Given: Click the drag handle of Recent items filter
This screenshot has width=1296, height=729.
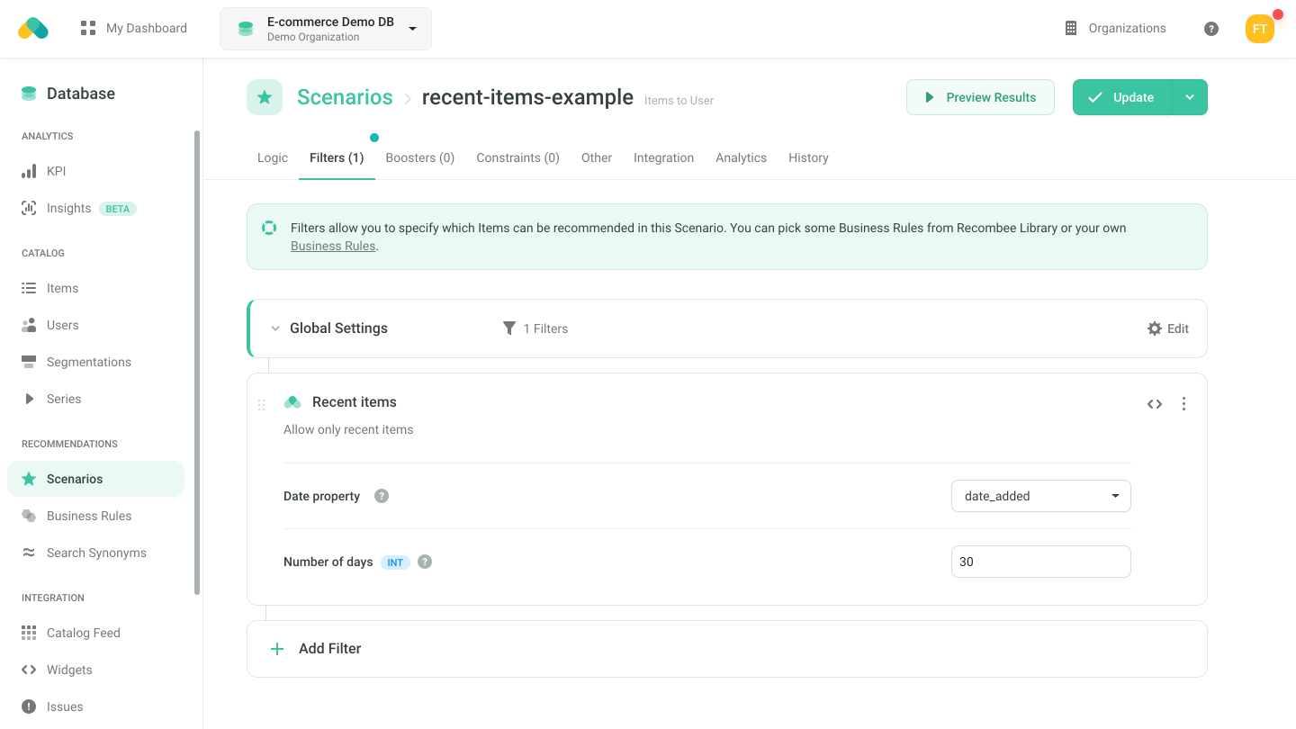Looking at the screenshot, I should click(262, 405).
